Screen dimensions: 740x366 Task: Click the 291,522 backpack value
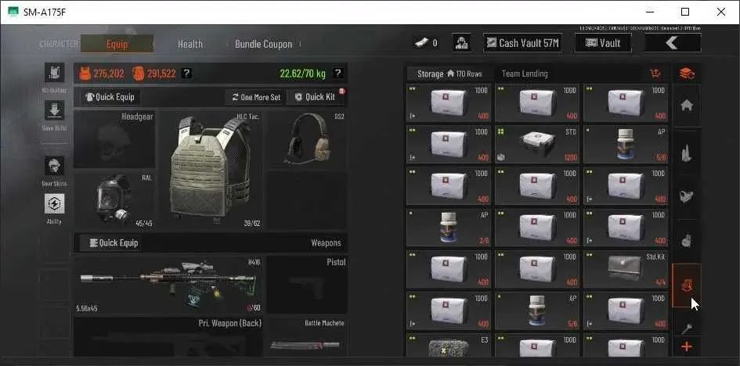(x=161, y=74)
